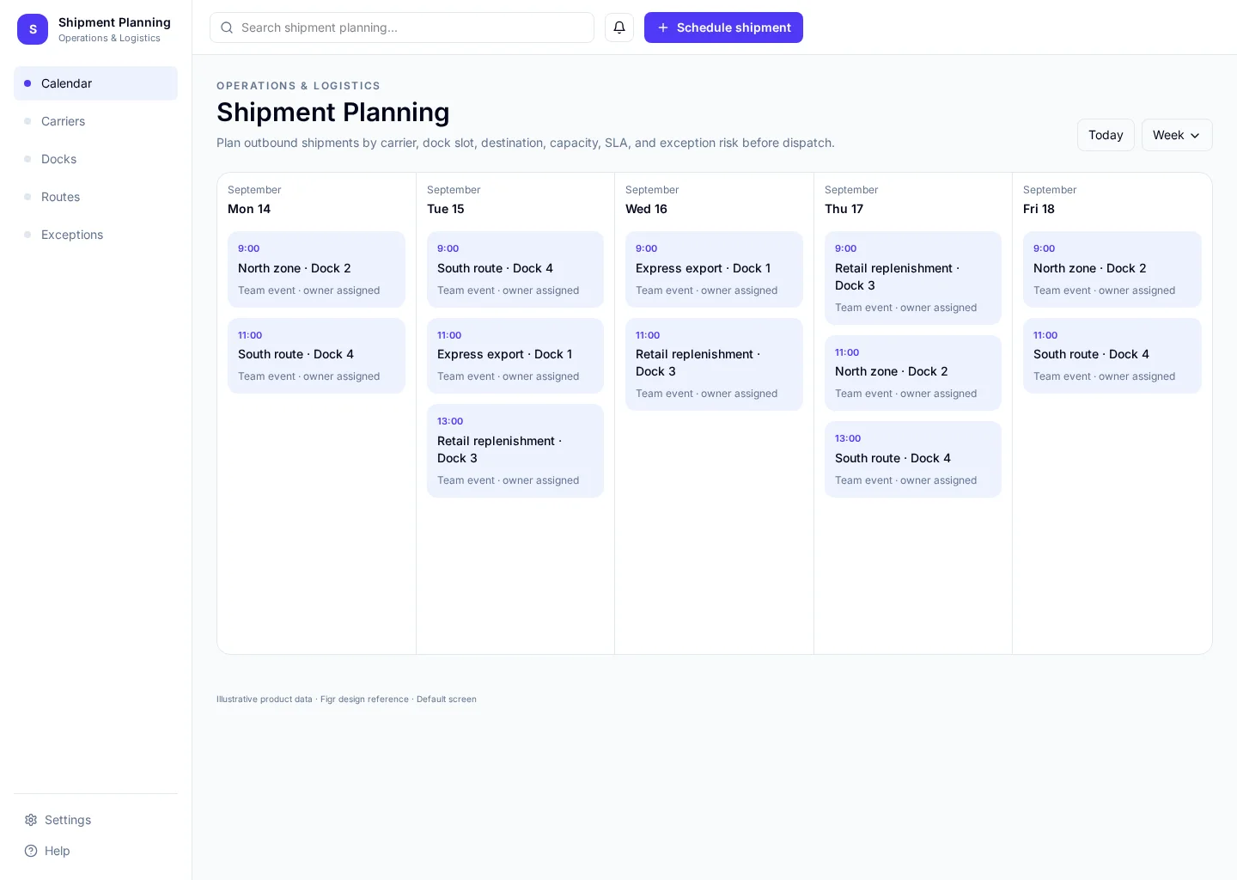Select Calendar in the sidebar

(95, 83)
